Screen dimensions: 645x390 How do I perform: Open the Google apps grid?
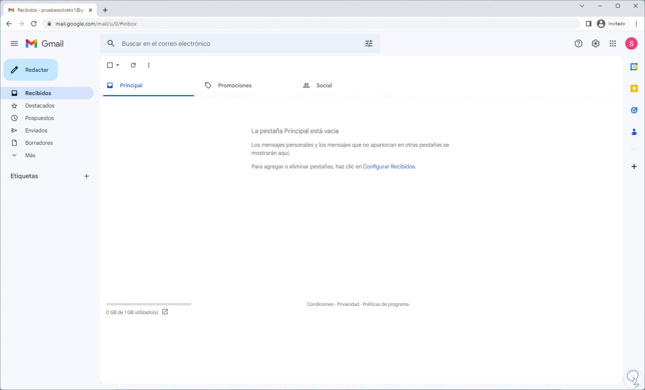point(612,44)
